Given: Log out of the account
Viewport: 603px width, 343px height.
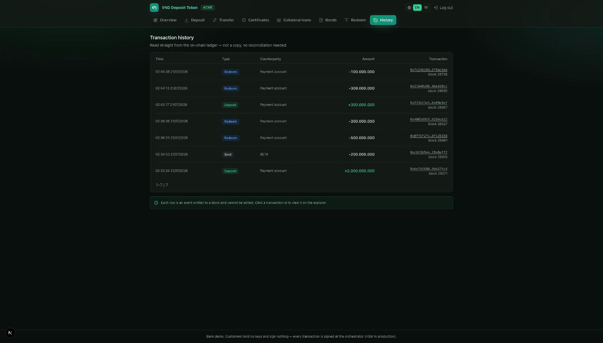Looking at the screenshot, I should pos(443,8).
